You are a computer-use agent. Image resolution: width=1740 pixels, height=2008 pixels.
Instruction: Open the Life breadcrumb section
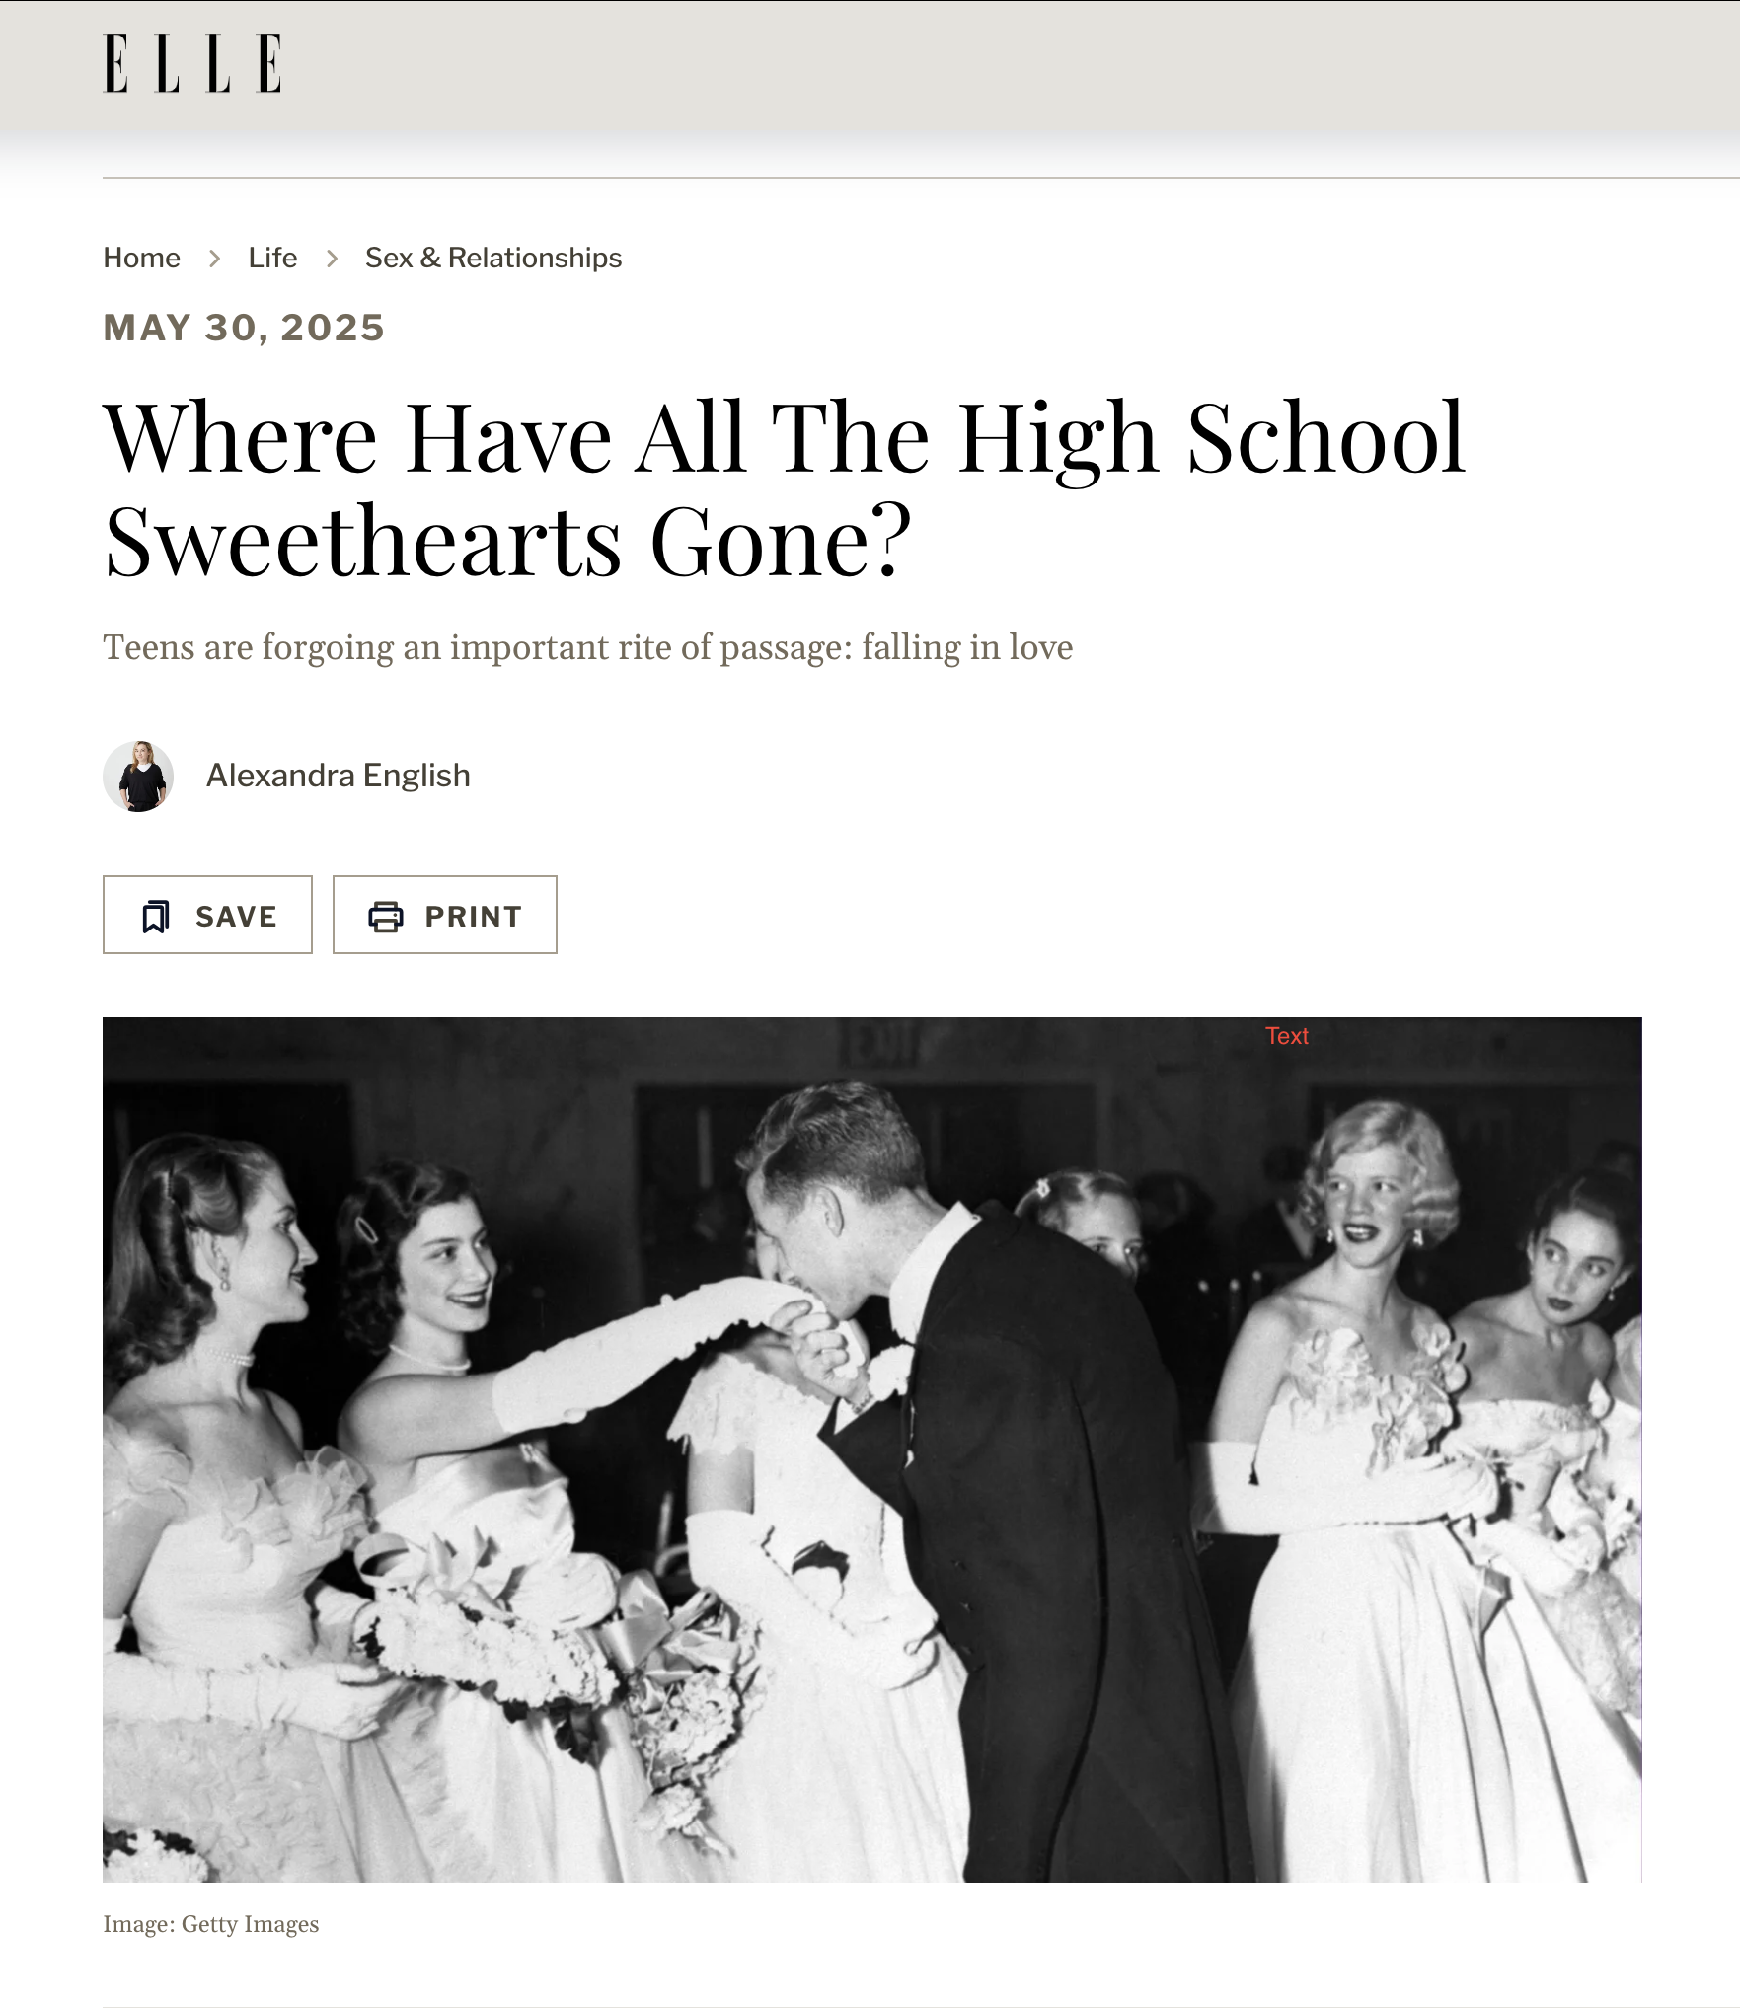pos(272,258)
